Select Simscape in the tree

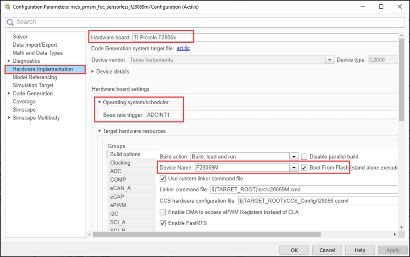coord(24,110)
